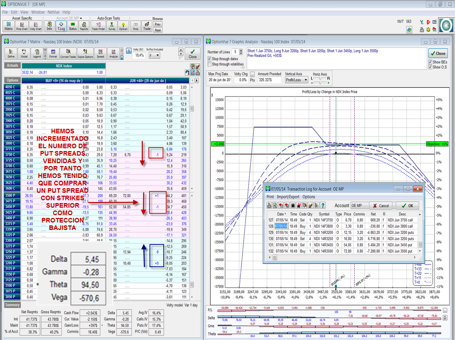Enable Step through volatilities checkbox
This screenshot has height=340, width=455.
(209, 64)
